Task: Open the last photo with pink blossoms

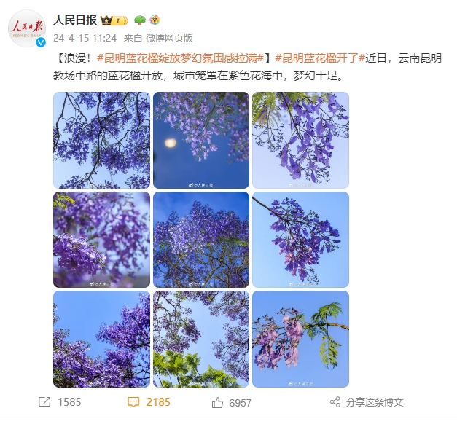Action: coord(300,339)
